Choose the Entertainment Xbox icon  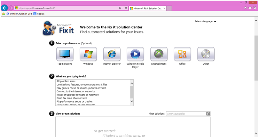(159, 54)
